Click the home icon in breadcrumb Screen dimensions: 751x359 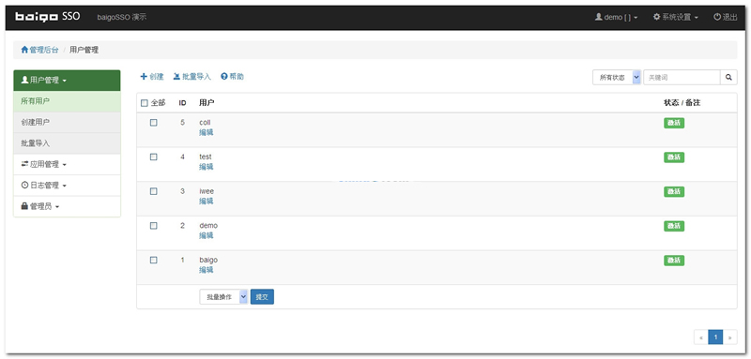[24, 50]
